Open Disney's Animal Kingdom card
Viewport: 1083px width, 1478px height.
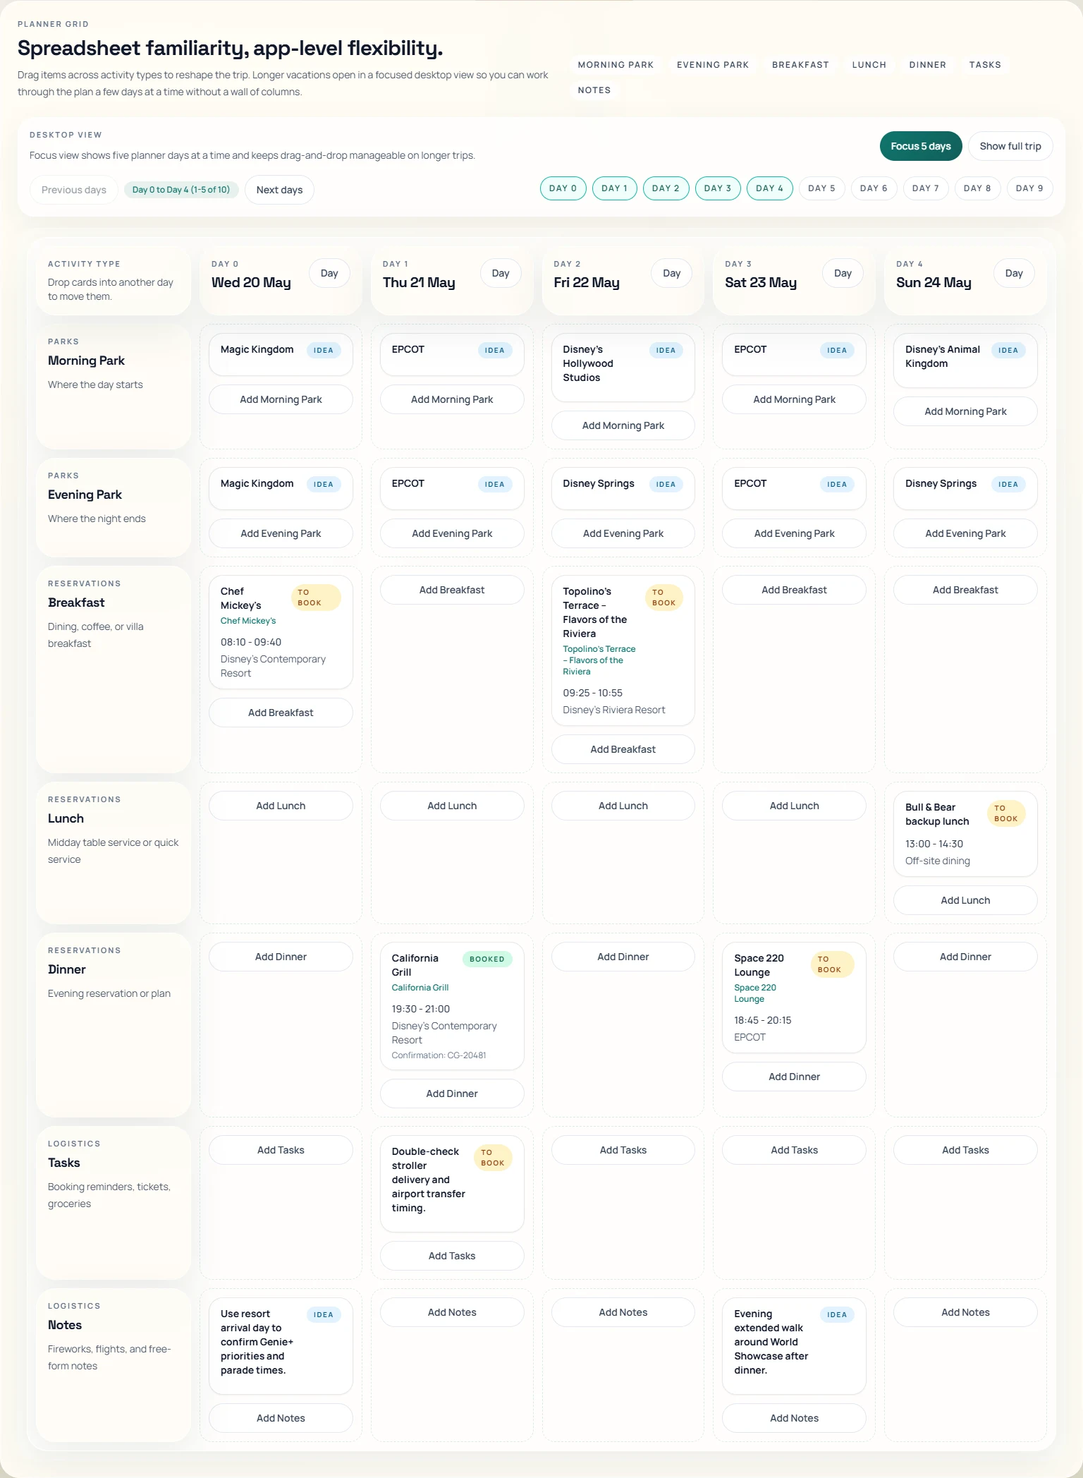click(965, 361)
